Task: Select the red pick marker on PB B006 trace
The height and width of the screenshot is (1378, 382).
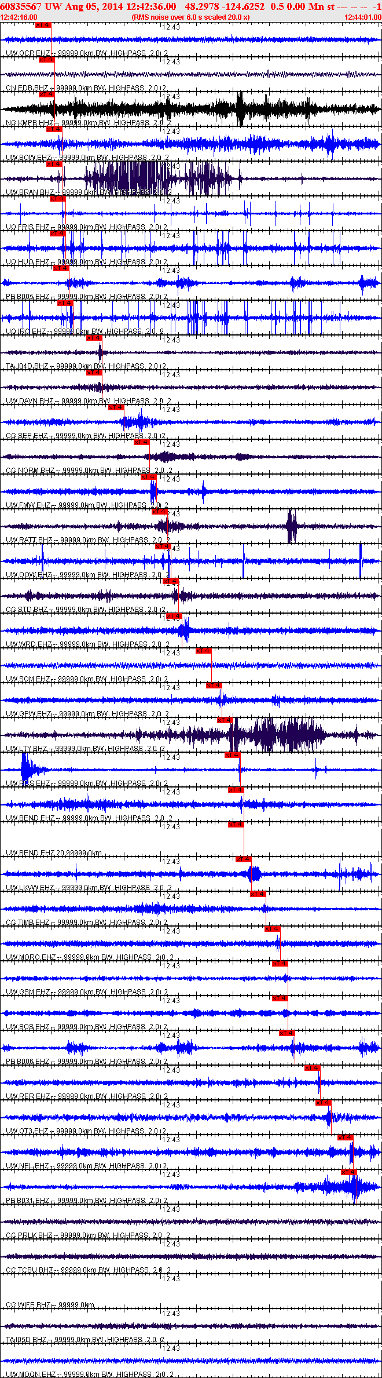Action: pyautogui.click(x=287, y=1033)
